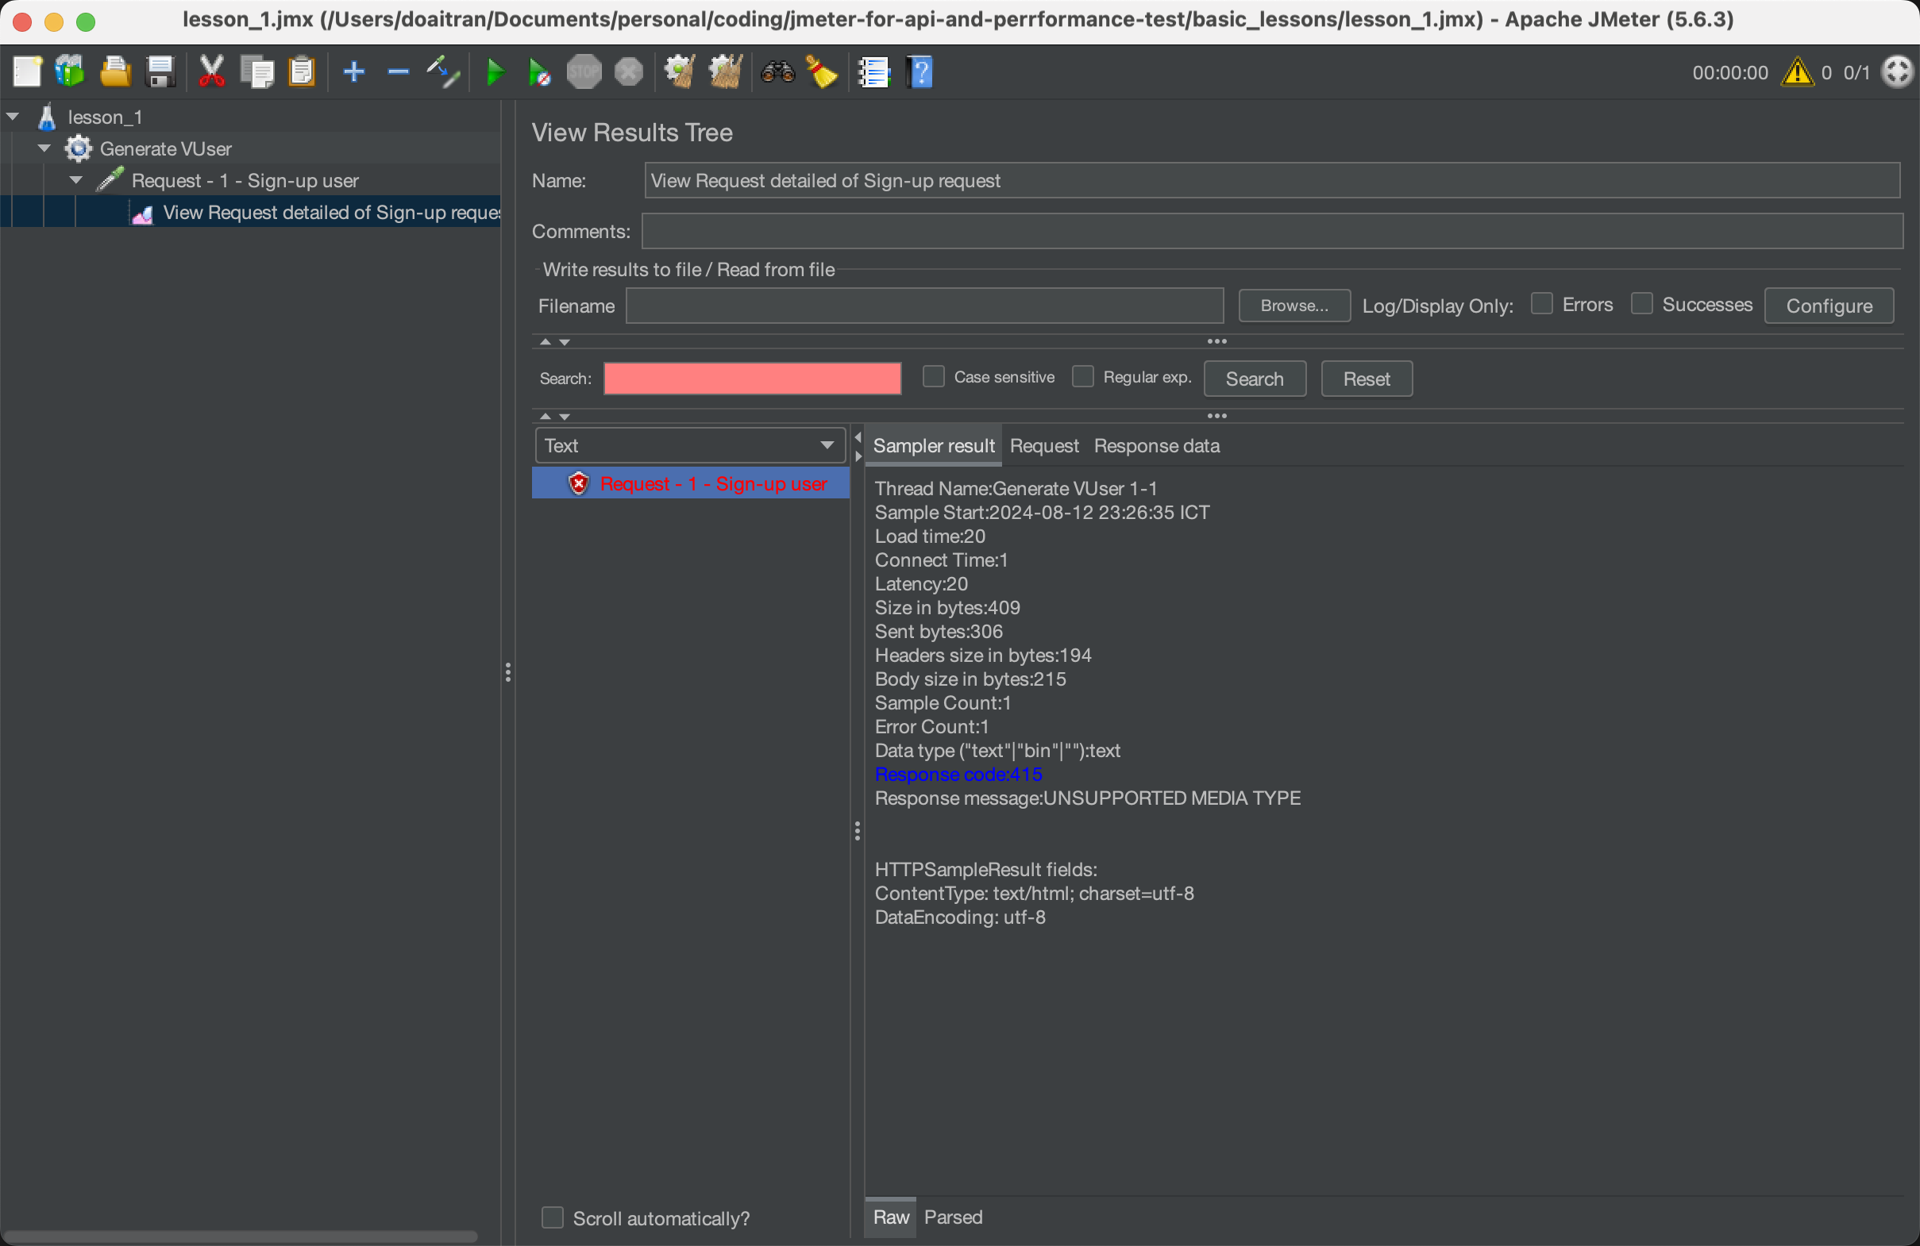Toggle the Case sensitive checkbox

pos(933,377)
